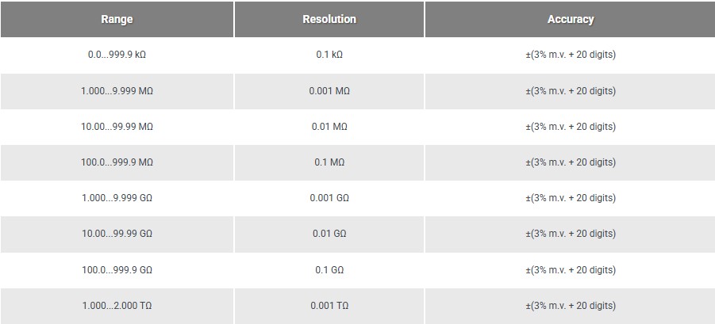Image resolution: width=715 pixels, height=324 pixels.
Task: Select the 0.0...999.9 kΩ range cell
Action: (x=117, y=55)
